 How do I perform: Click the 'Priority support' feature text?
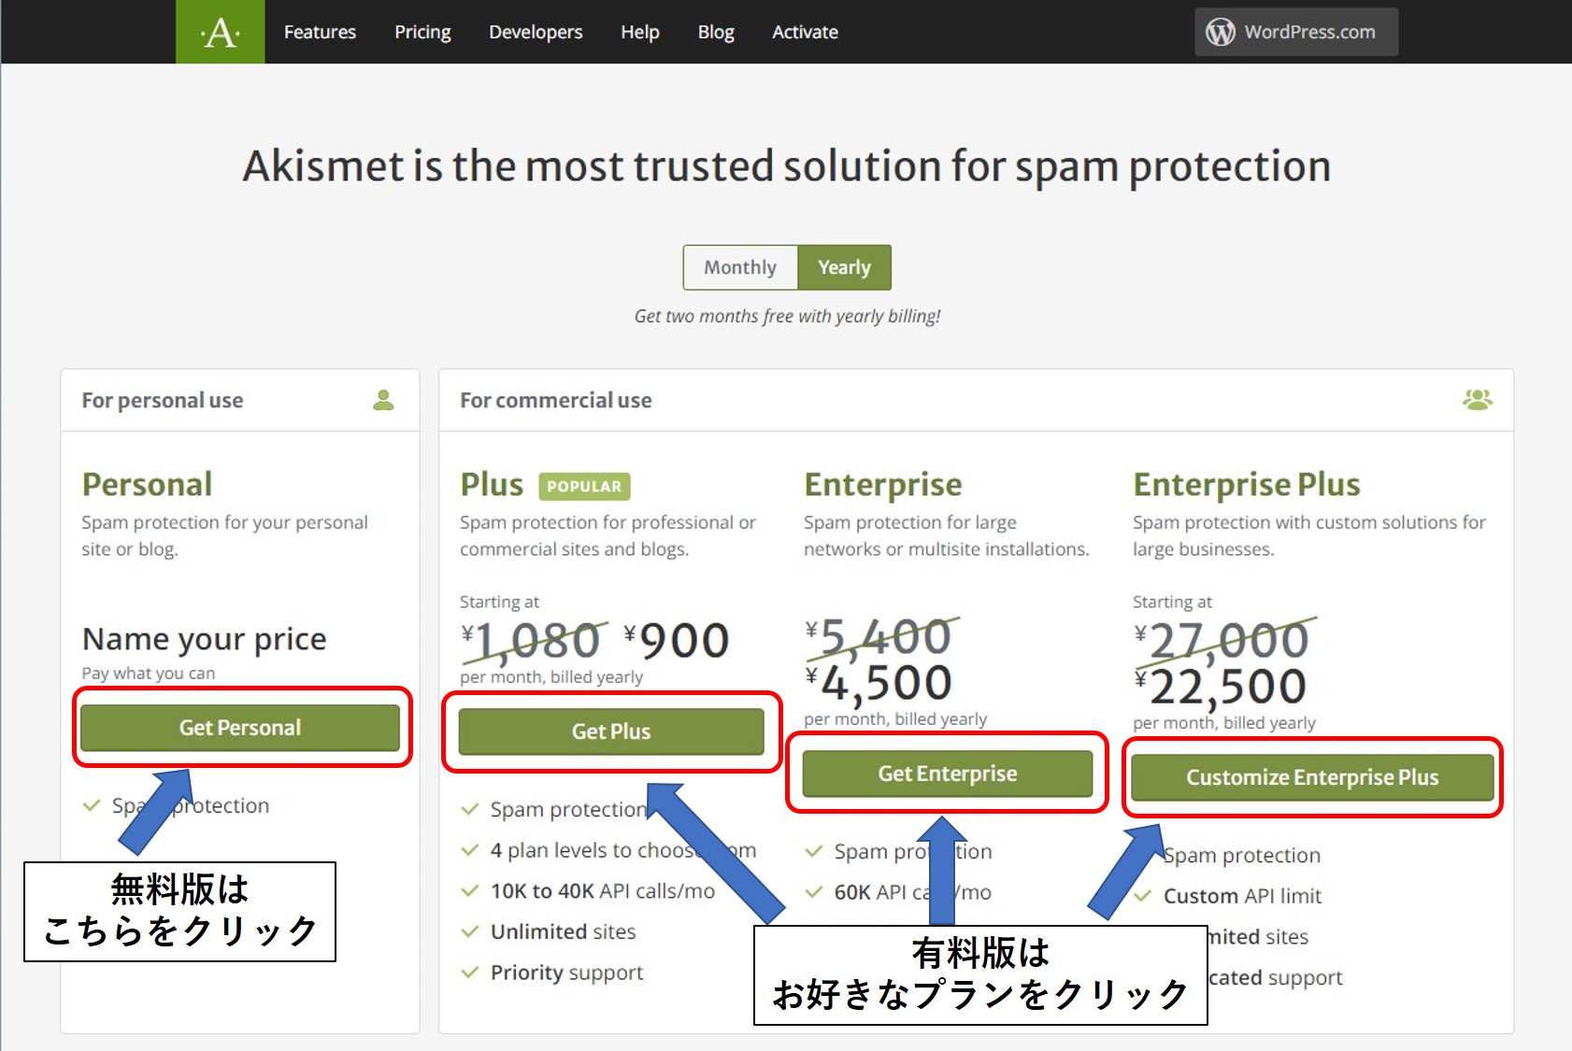point(567,973)
